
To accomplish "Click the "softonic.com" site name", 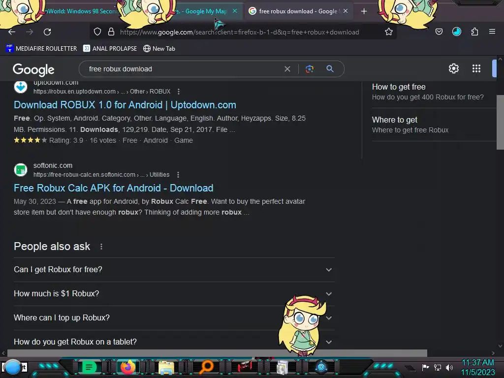I will 53,165.
